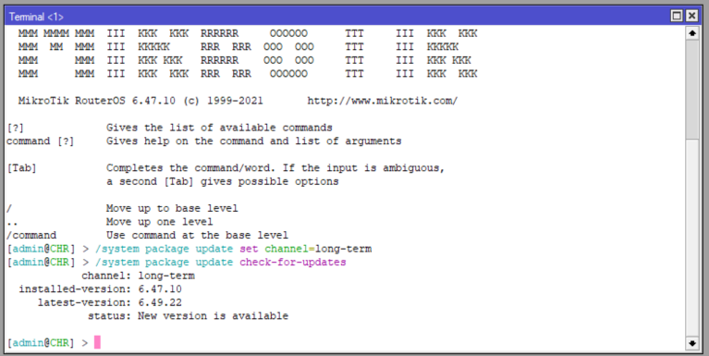Click the 'channel: long-term' output line
This screenshot has height=356, width=709.
point(138,276)
